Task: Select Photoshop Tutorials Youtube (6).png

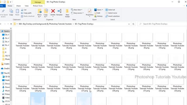Action: point(100,41)
